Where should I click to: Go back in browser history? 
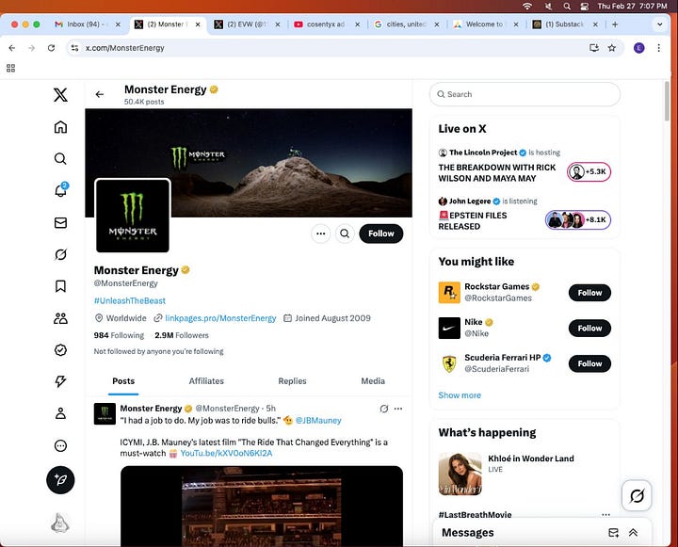(12, 48)
